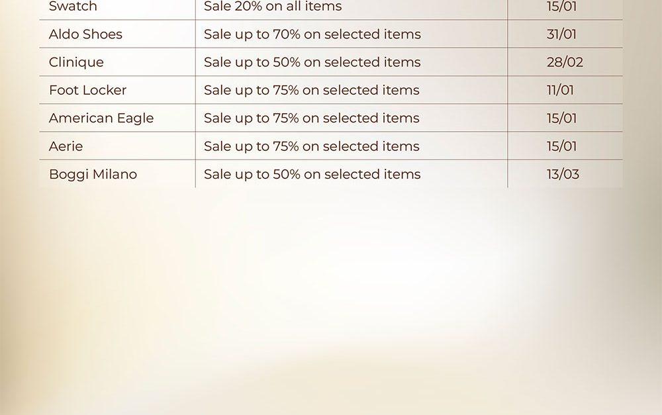Click the Boggi Milano 50% sale description
662x415 pixels.
312,175
